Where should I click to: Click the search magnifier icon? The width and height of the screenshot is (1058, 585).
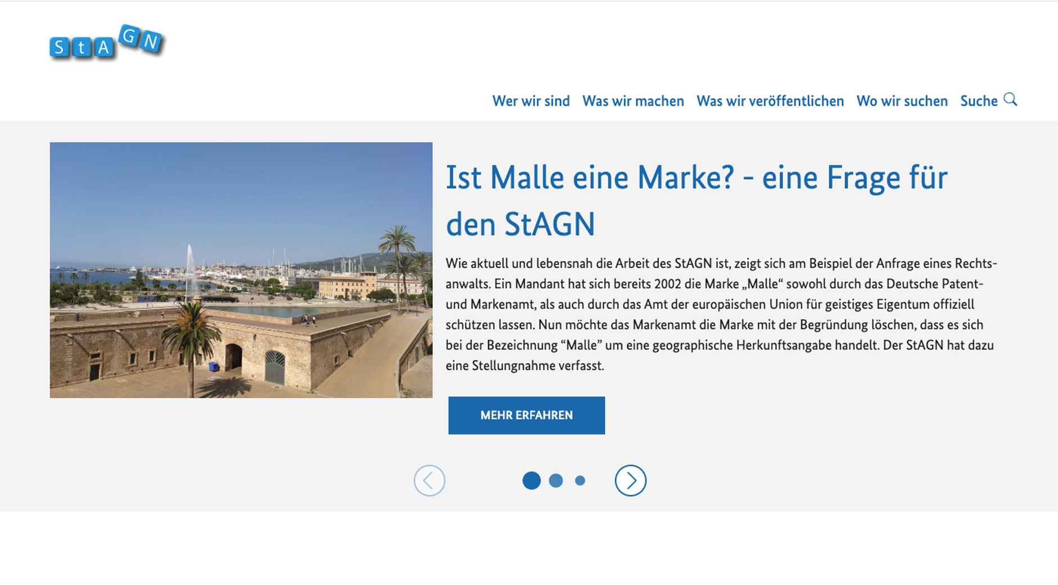(x=1010, y=100)
